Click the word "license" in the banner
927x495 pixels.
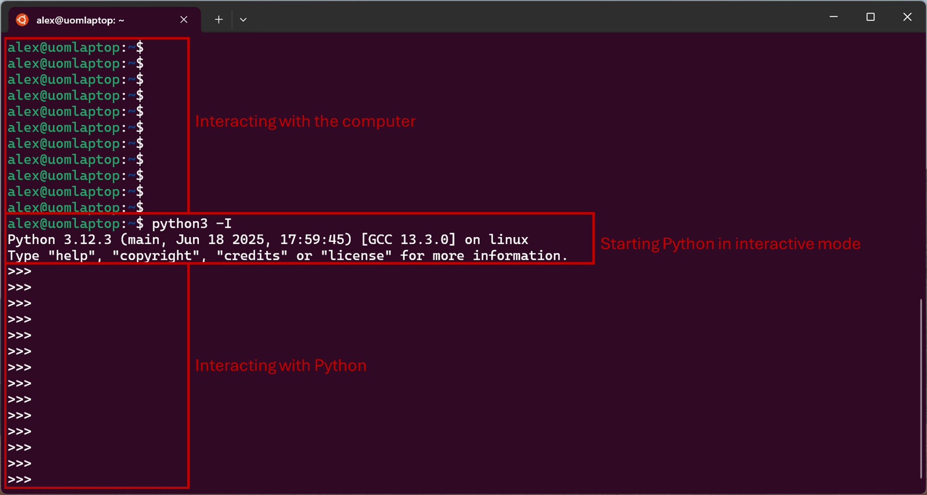point(356,256)
